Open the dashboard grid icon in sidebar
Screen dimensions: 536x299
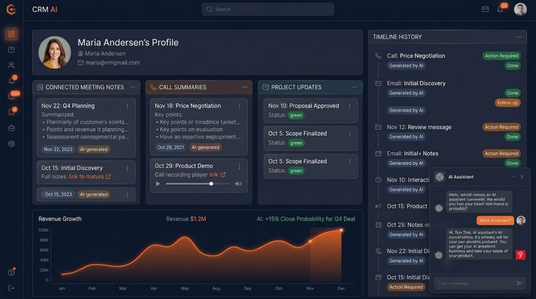12,34
